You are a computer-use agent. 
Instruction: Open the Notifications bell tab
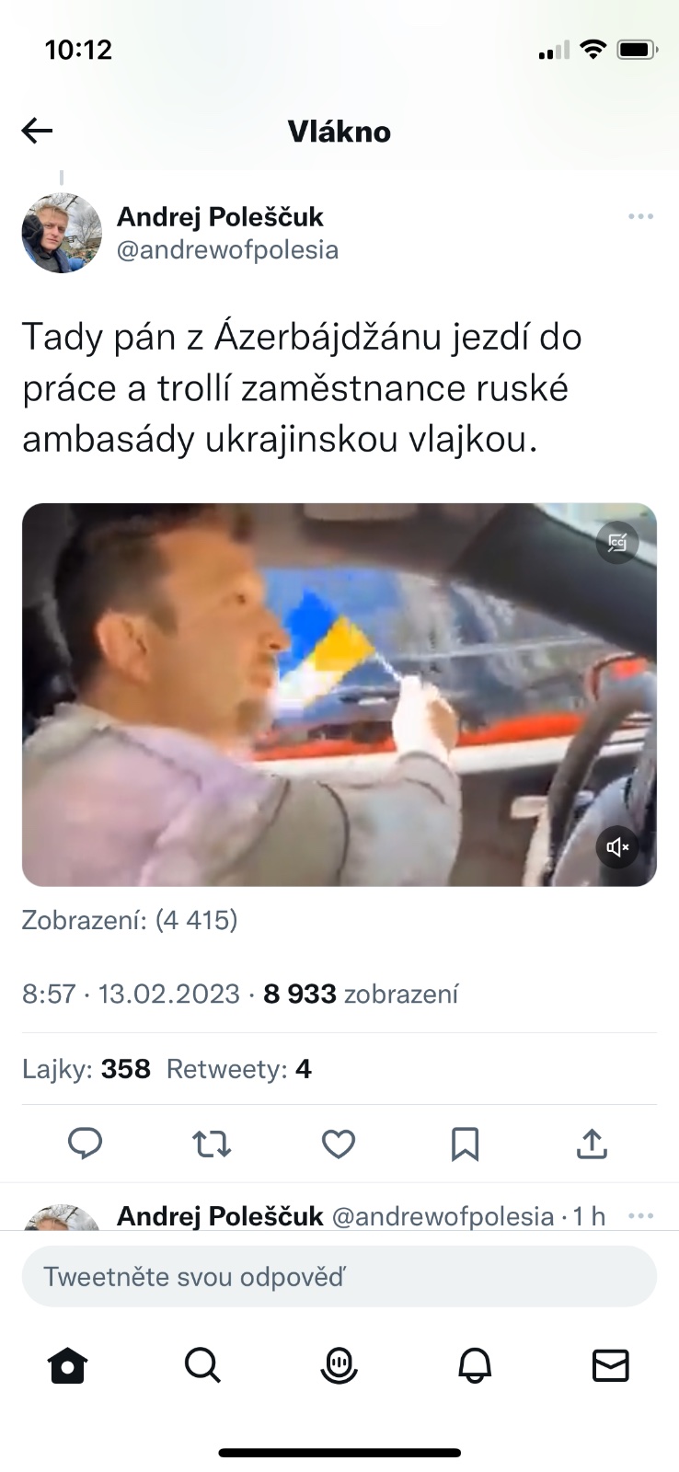(x=475, y=1364)
